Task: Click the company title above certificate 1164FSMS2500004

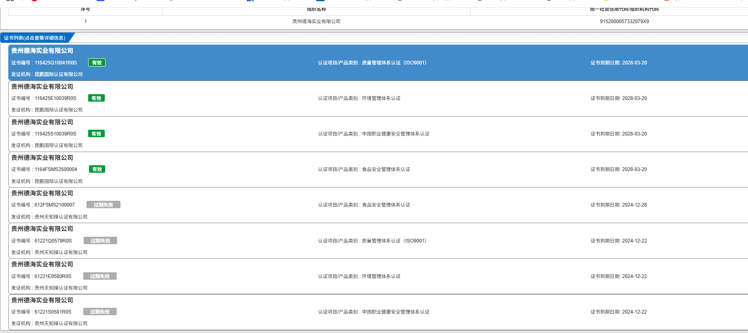Action: tap(42, 158)
